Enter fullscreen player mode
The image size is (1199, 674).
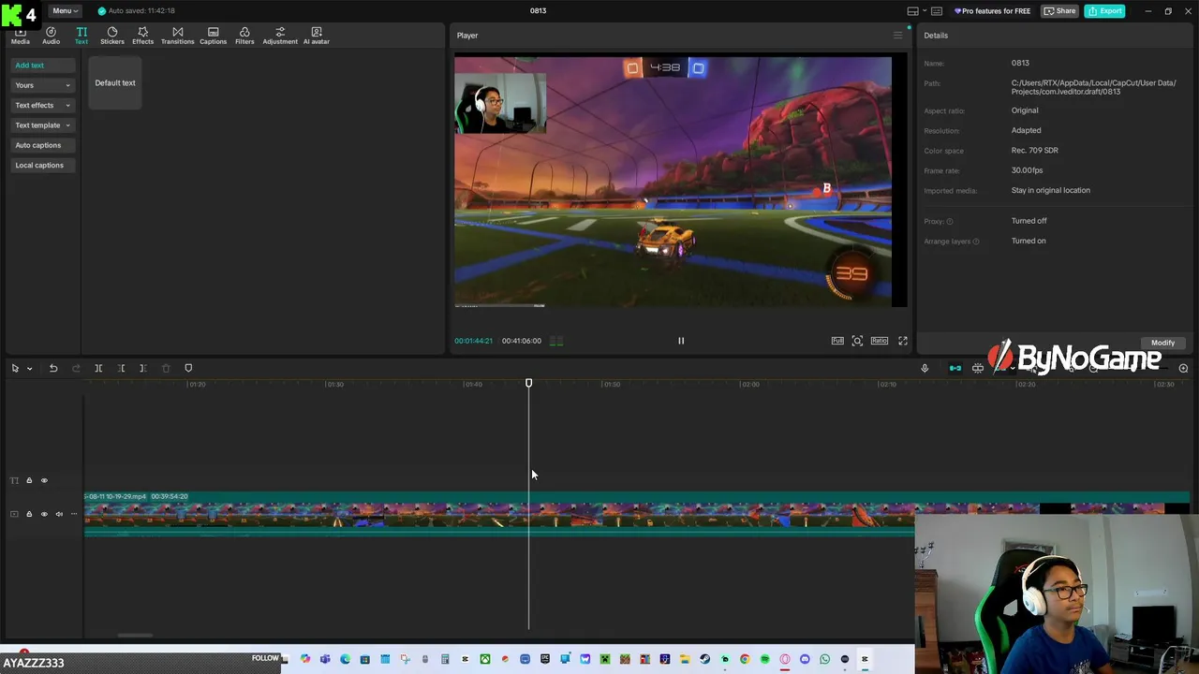point(903,341)
